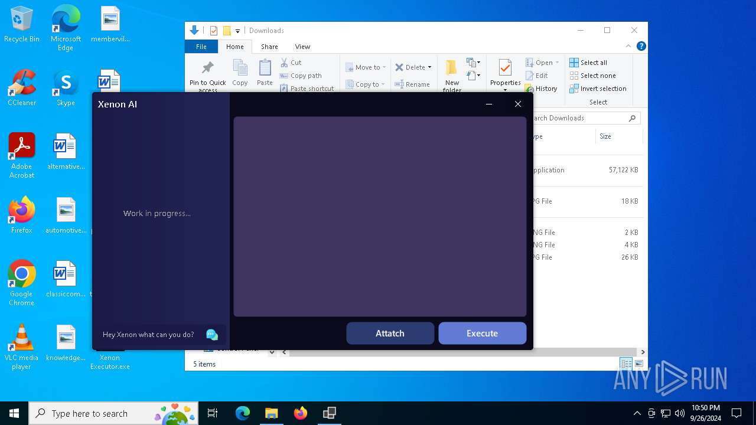Image resolution: width=756 pixels, height=425 pixels.
Task: Click the quick access toolbar dropdown arrow
Action: pyautogui.click(x=237, y=31)
